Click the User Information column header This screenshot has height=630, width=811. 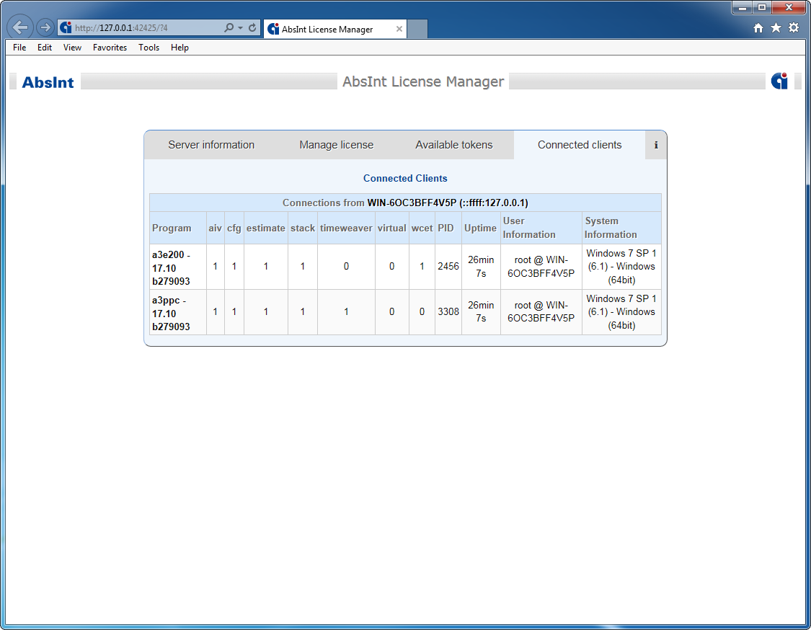541,228
